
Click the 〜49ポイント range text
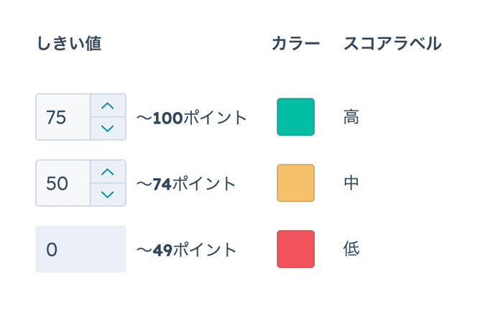187,249
